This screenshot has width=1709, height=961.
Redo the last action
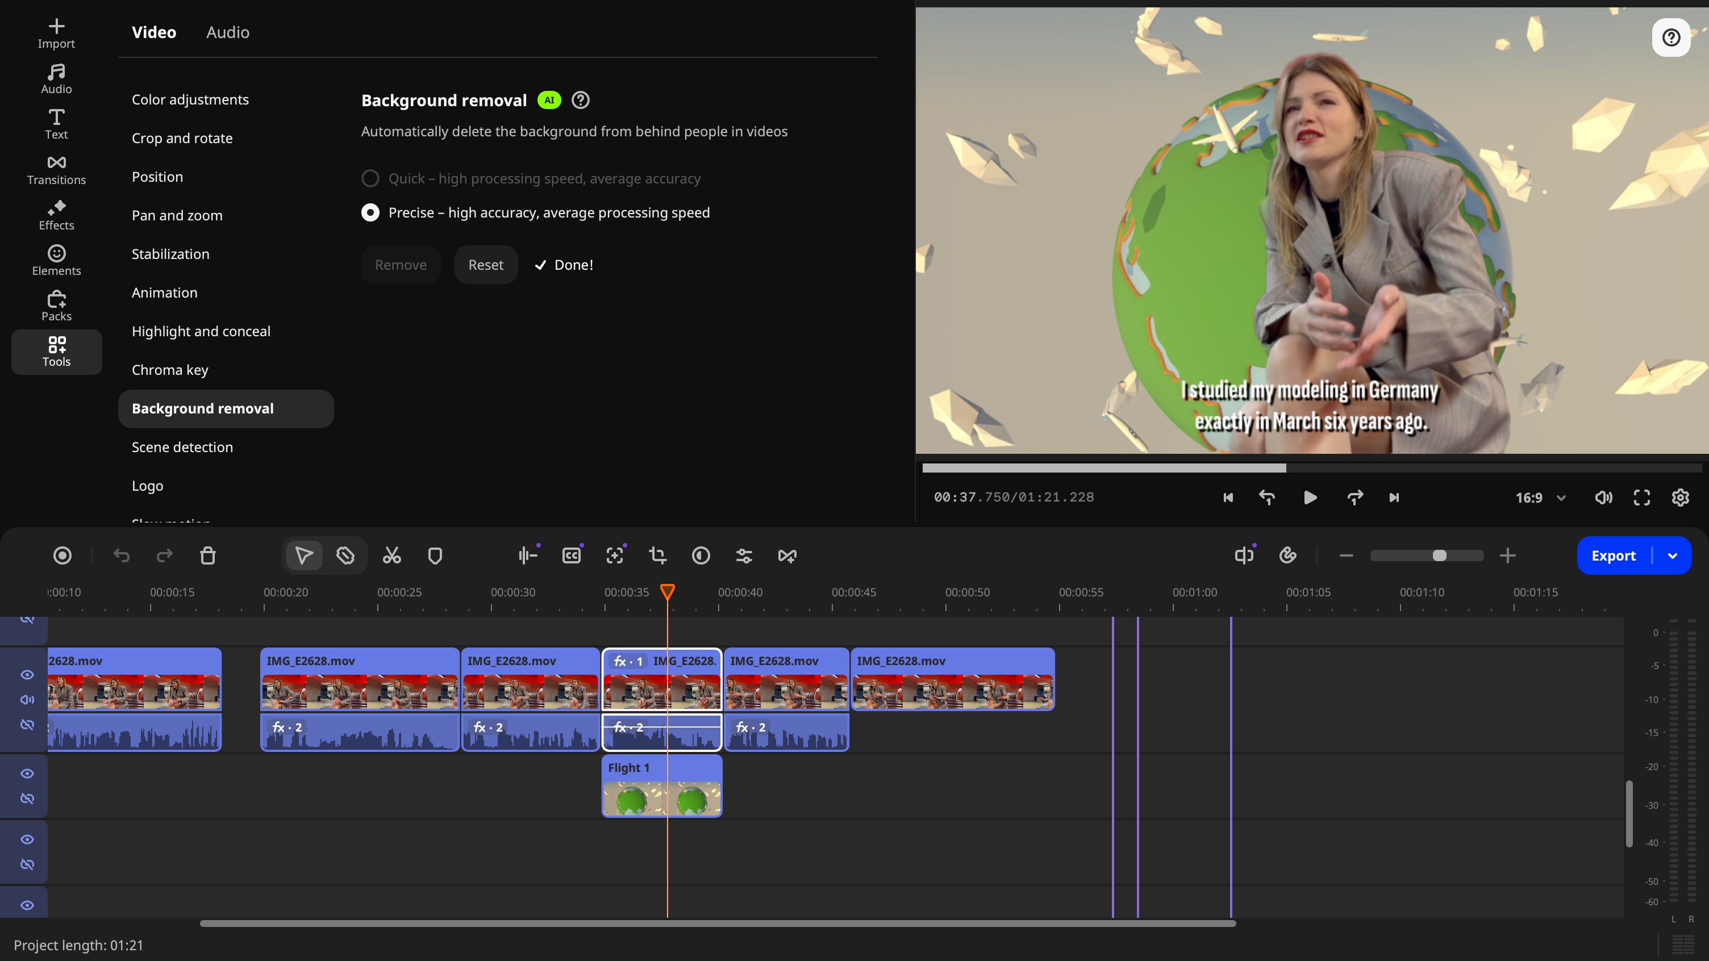click(165, 555)
